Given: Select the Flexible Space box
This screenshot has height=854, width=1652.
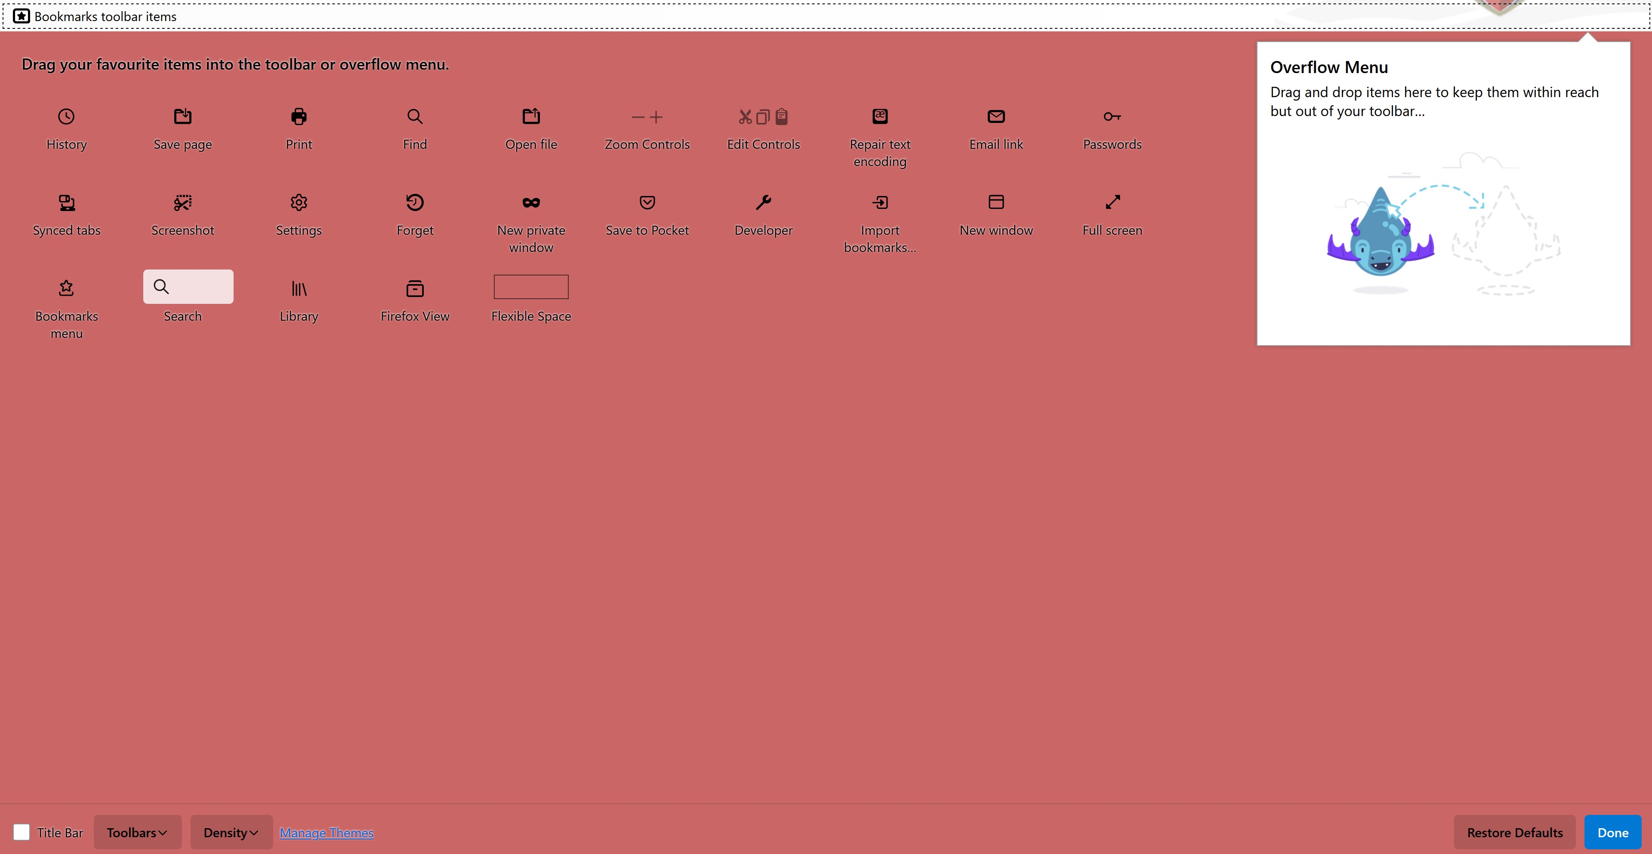Looking at the screenshot, I should 531,286.
